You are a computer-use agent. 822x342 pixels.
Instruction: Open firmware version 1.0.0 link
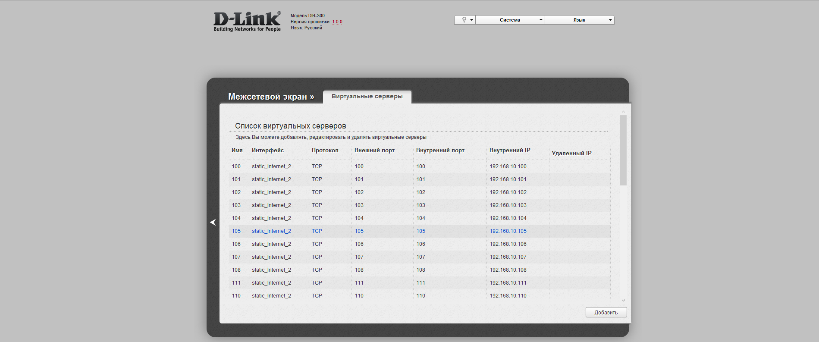point(337,22)
